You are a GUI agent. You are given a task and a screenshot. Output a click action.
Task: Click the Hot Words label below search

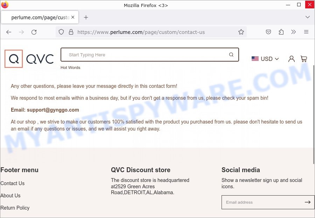70,68
